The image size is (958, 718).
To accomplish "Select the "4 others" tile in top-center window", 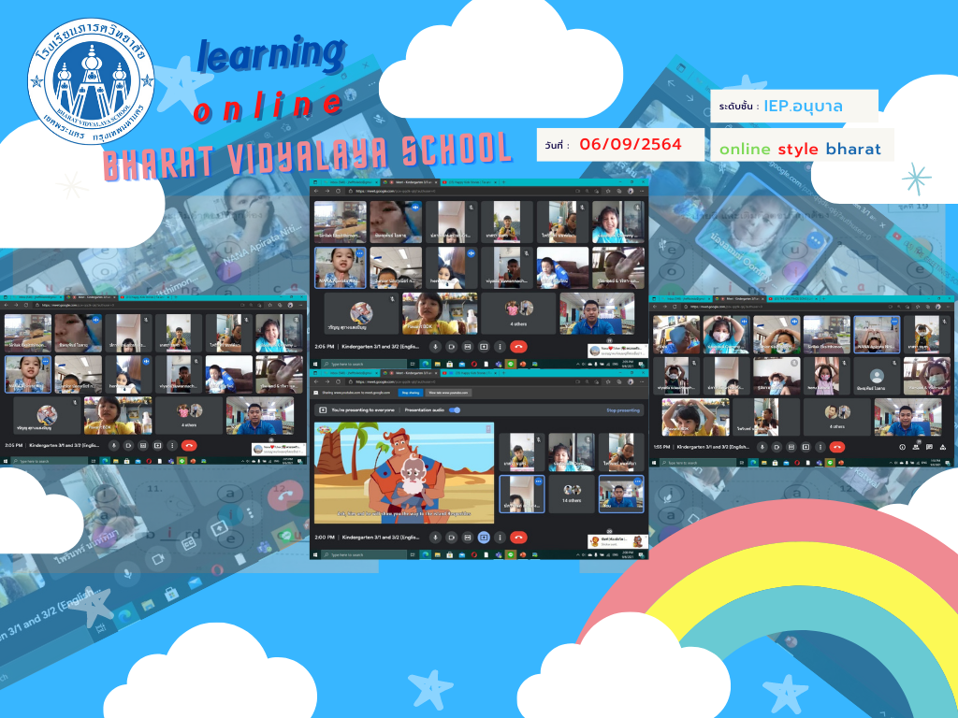I will coord(518,313).
